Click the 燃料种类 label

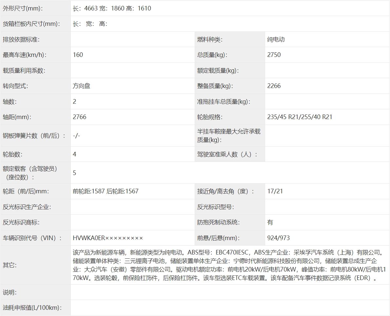point(210,39)
